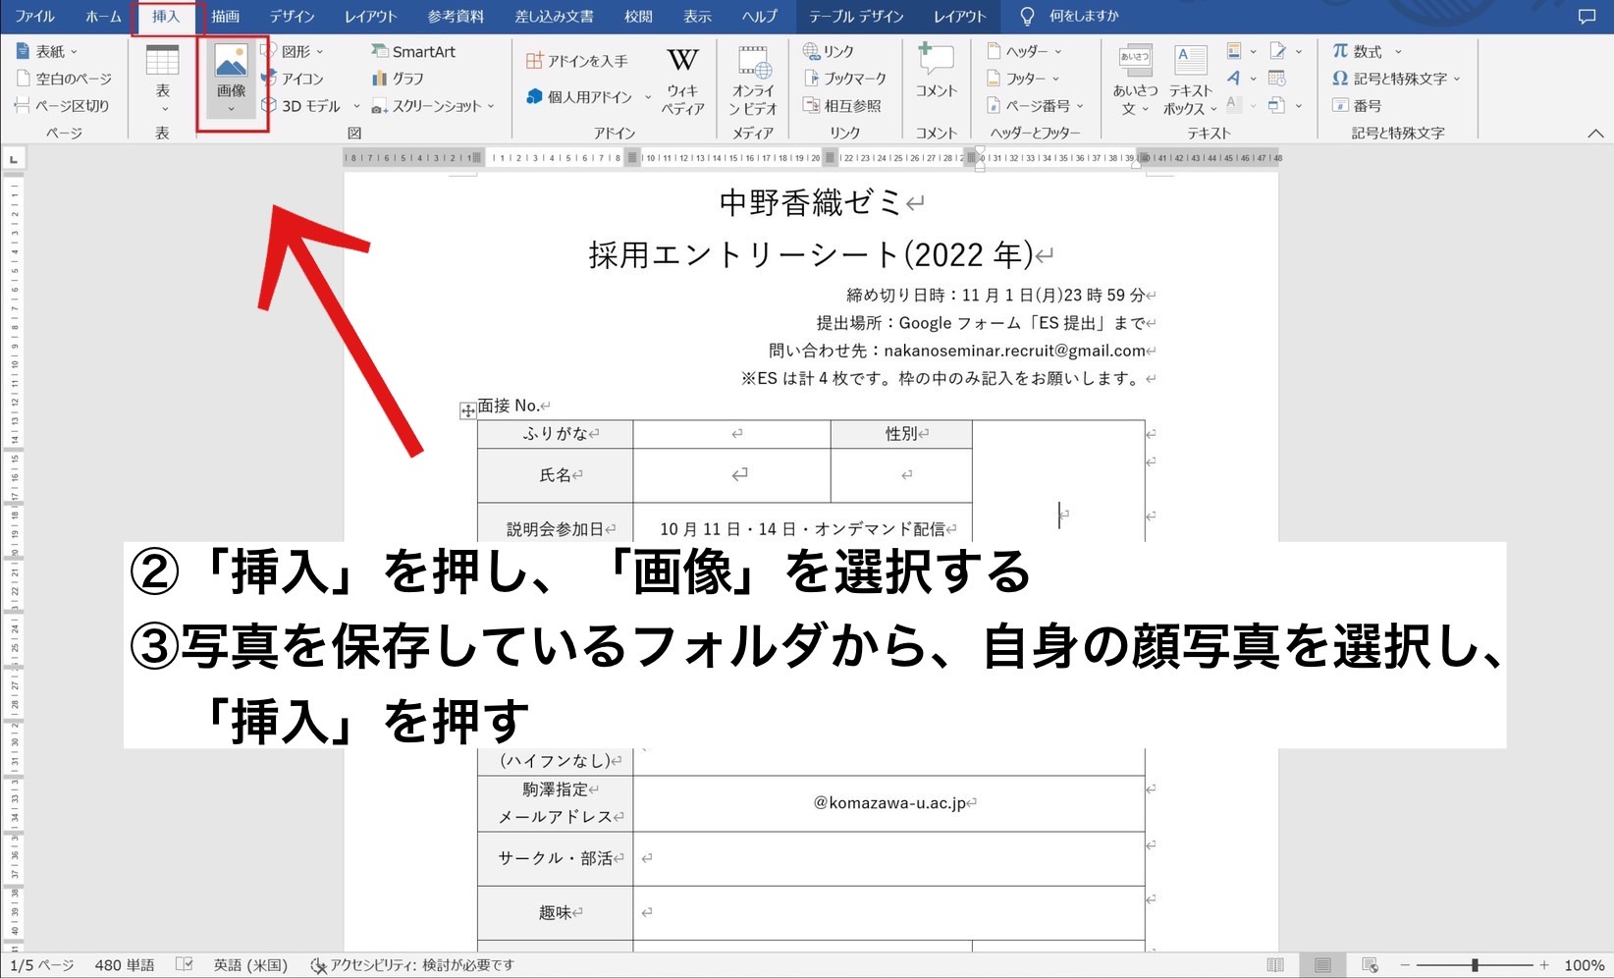Image resolution: width=1614 pixels, height=978 pixels.
Task: Click the 番号 number button
Action: (1357, 105)
